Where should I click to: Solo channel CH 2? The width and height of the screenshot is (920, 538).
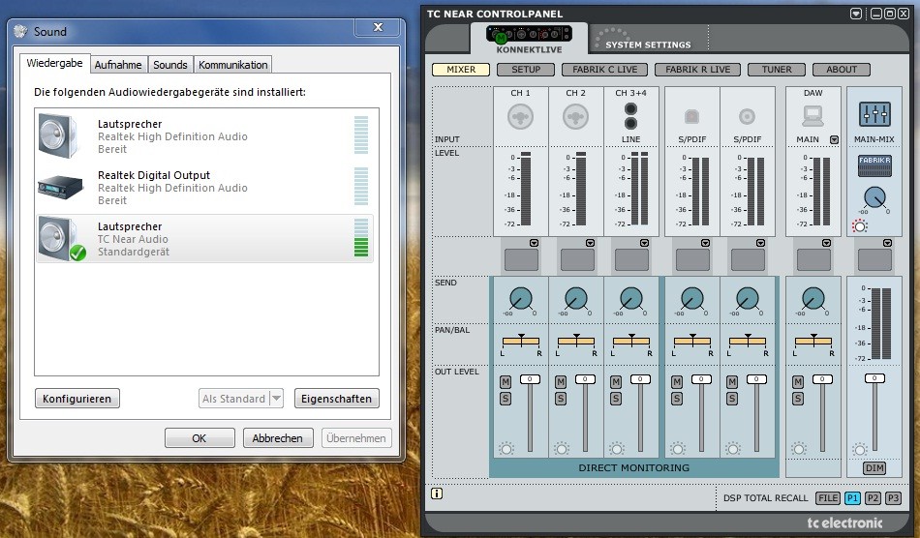561,399
